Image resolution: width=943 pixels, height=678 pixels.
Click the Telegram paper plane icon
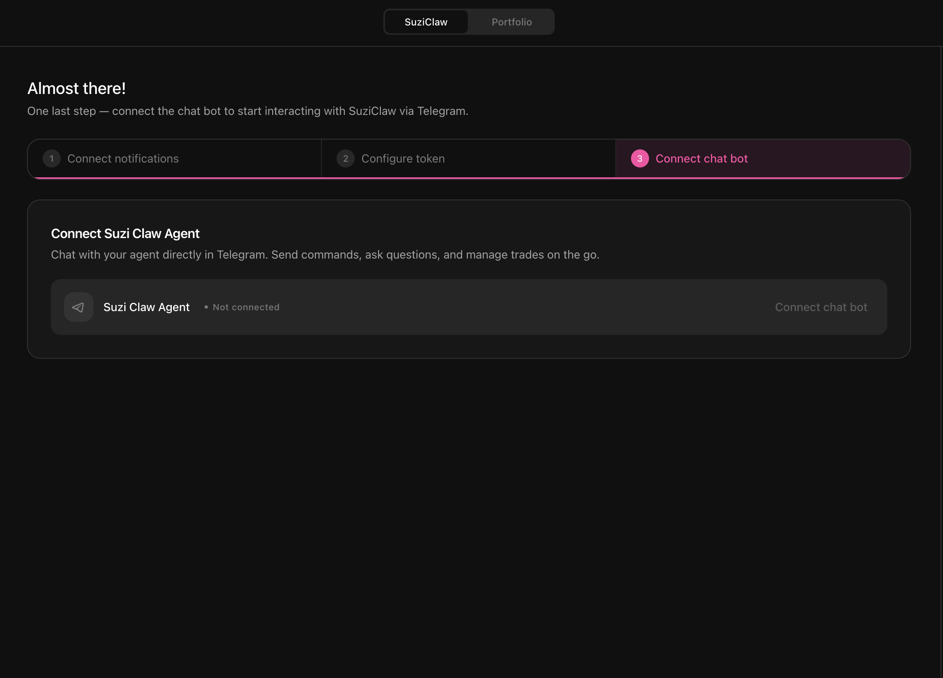78,307
